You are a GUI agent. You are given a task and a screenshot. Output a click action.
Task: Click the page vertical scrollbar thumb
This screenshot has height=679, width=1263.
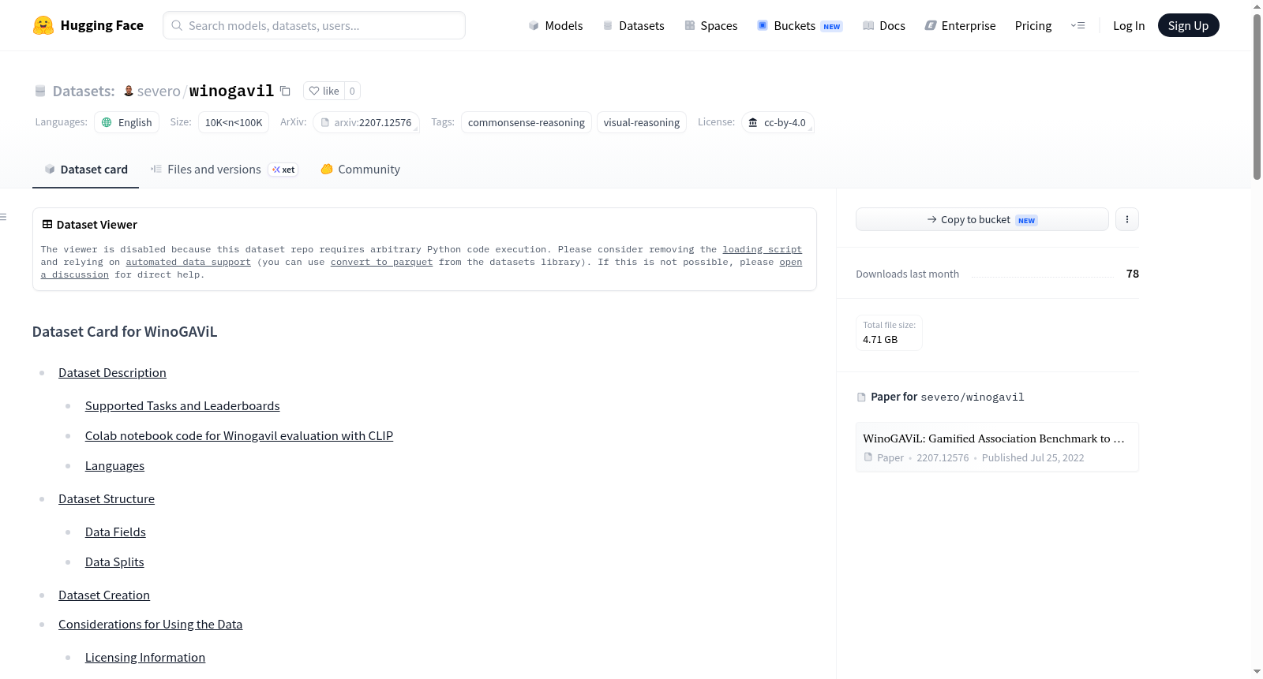point(1257,96)
